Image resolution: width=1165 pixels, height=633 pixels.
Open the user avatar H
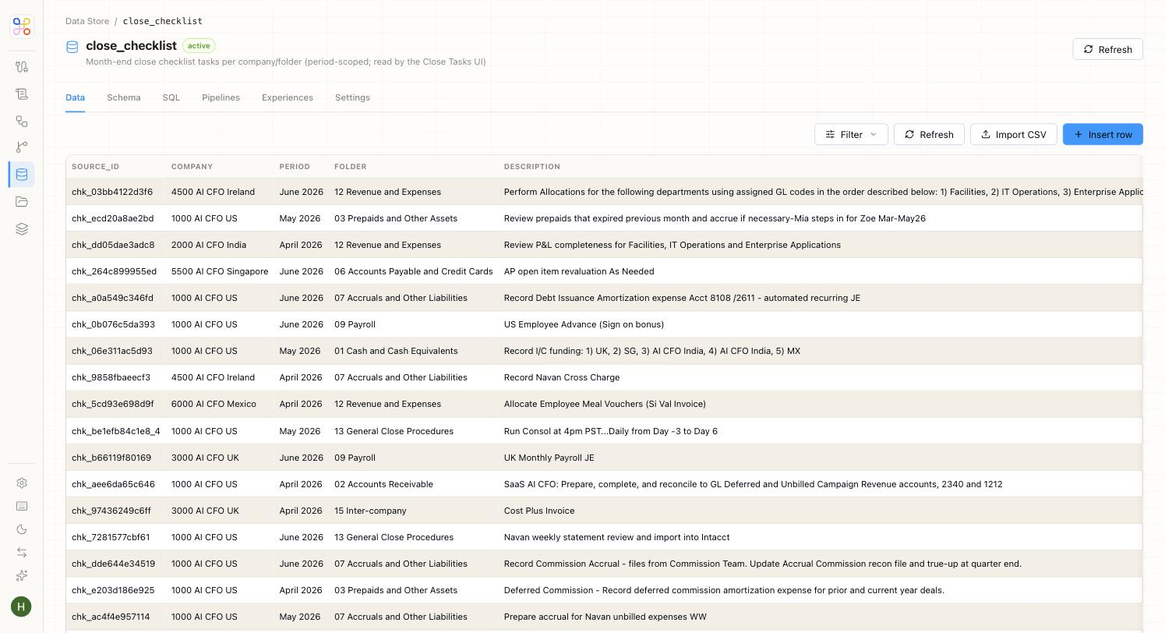[x=22, y=606]
